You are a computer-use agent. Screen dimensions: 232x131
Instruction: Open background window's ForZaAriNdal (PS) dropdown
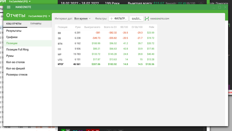20,1
